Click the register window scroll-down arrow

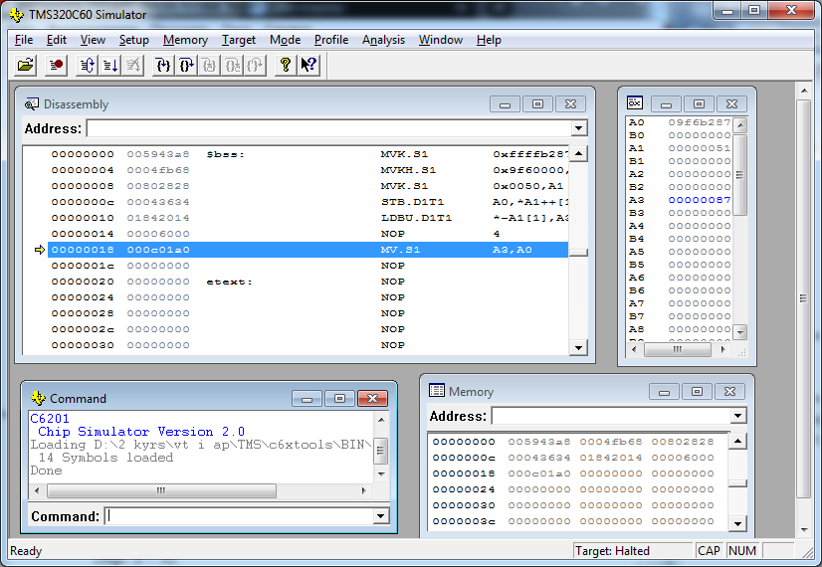click(x=739, y=331)
